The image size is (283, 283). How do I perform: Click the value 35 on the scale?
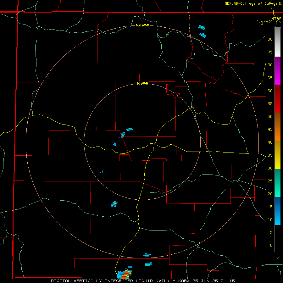(270, 155)
